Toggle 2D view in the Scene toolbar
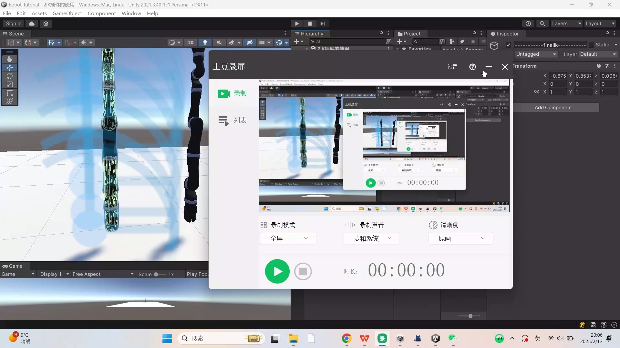 pos(191,42)
